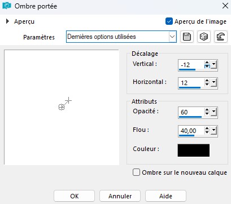Image resolution: width=231 pixels, height=204 pixels.
Task: Click the shadow offset crosshair in preview
Action: pos(69,100)
